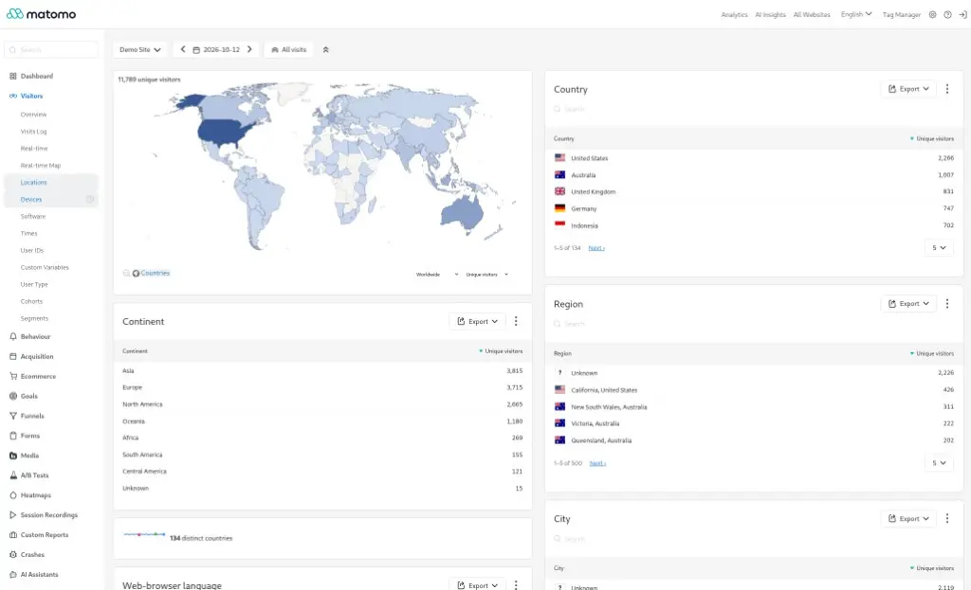
Task: Select Real-time Map in sidebar
Action: coord(41,165)
